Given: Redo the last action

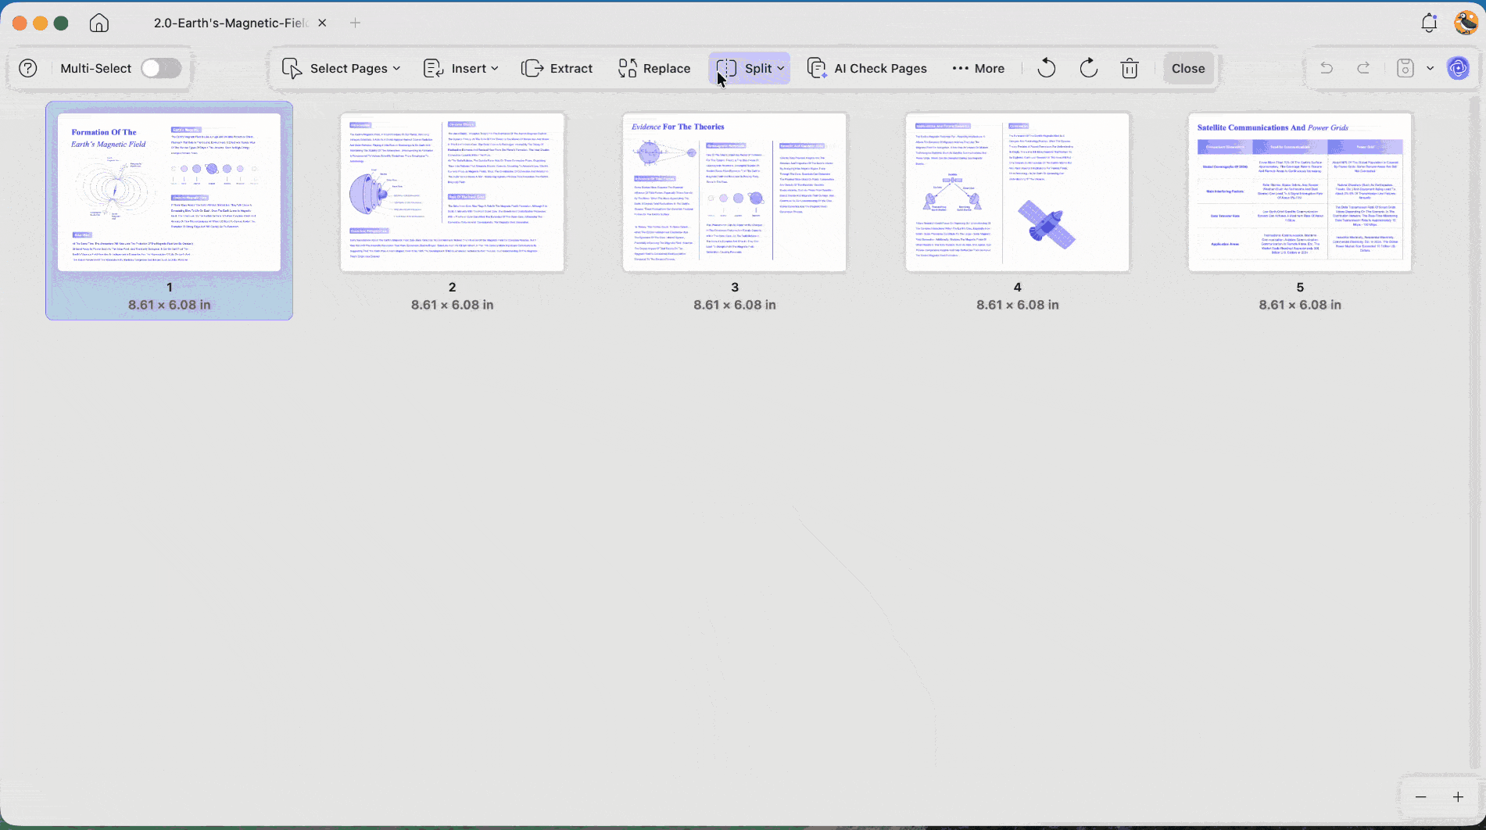Looking at the screenshot, I should [1363, 69].
